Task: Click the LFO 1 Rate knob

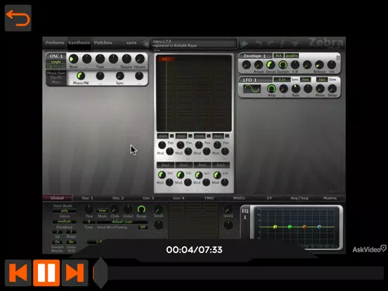Action: tap(296, 89)
